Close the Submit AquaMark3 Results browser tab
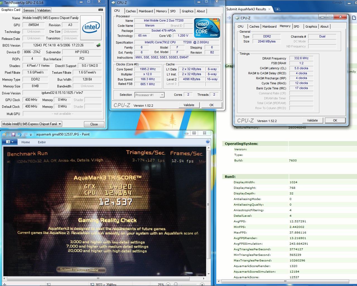357x286 pixels. coord(269,9)
